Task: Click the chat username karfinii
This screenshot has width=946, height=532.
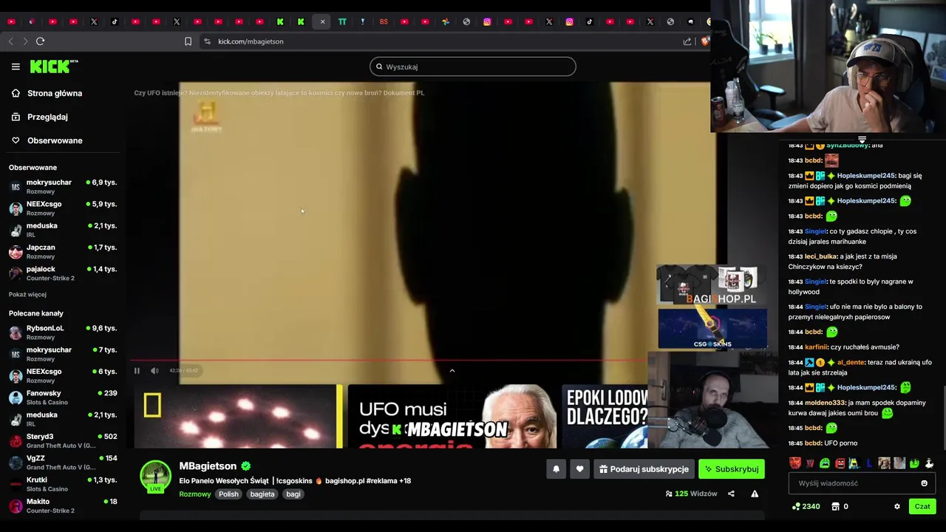Action: coord(817,347)
